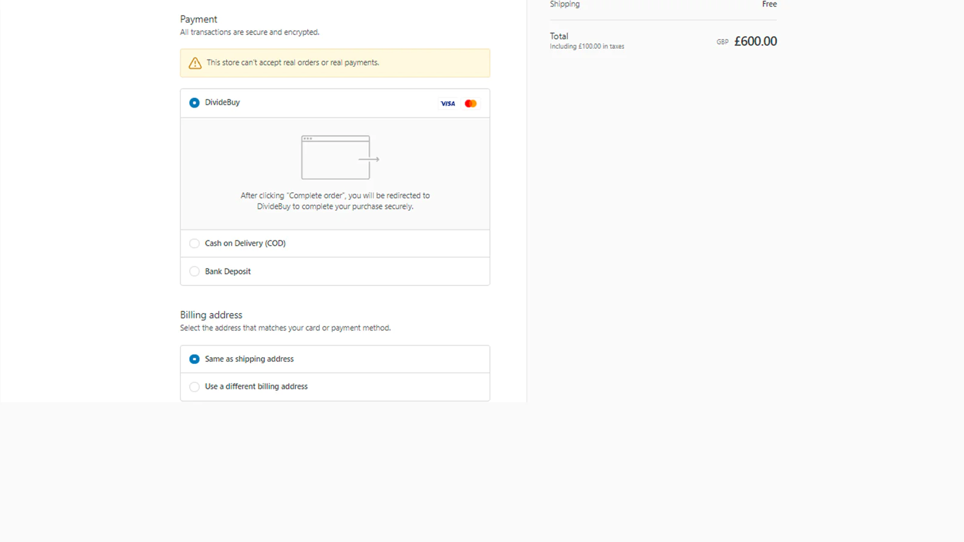Screen dimensions: 964x542
Task: Click the GBP currency label
Action: (x=722, y=42)
